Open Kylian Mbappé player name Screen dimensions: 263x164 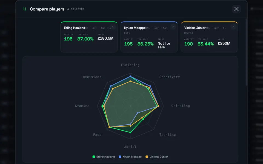coord(135,28)
